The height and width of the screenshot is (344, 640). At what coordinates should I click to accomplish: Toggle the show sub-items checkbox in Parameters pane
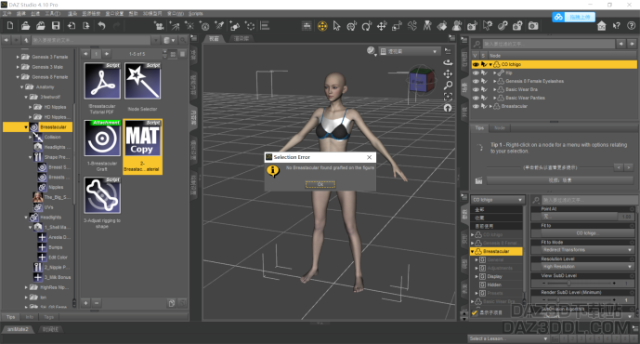pos(475,313)
